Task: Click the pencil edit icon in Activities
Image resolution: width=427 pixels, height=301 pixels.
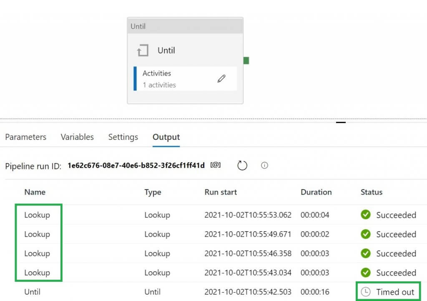Action: (x=221, y=78)
